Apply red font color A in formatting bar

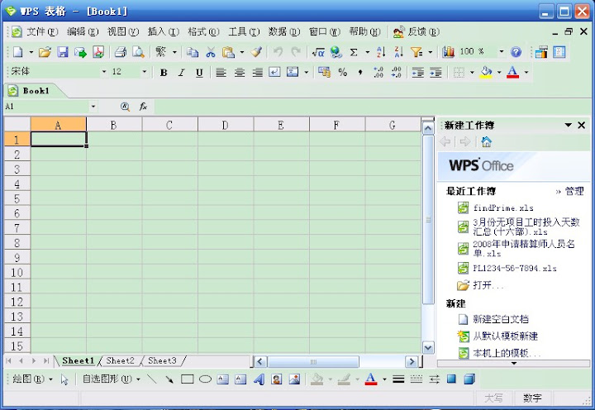click(512, 72)
